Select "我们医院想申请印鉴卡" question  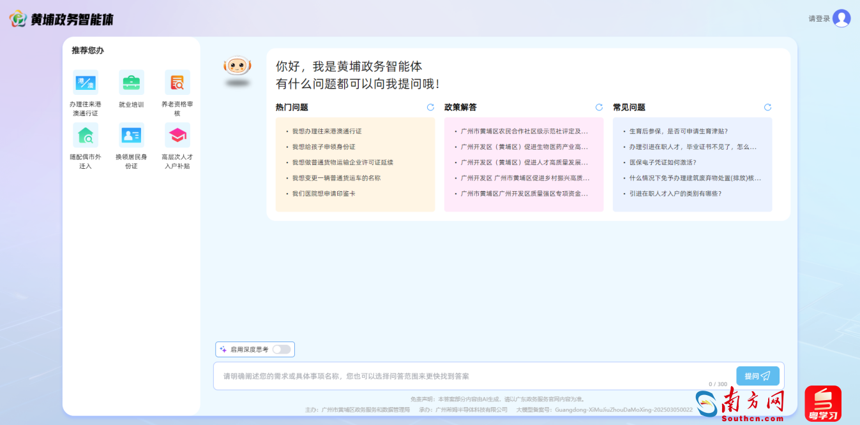click(x=324, y=194)
